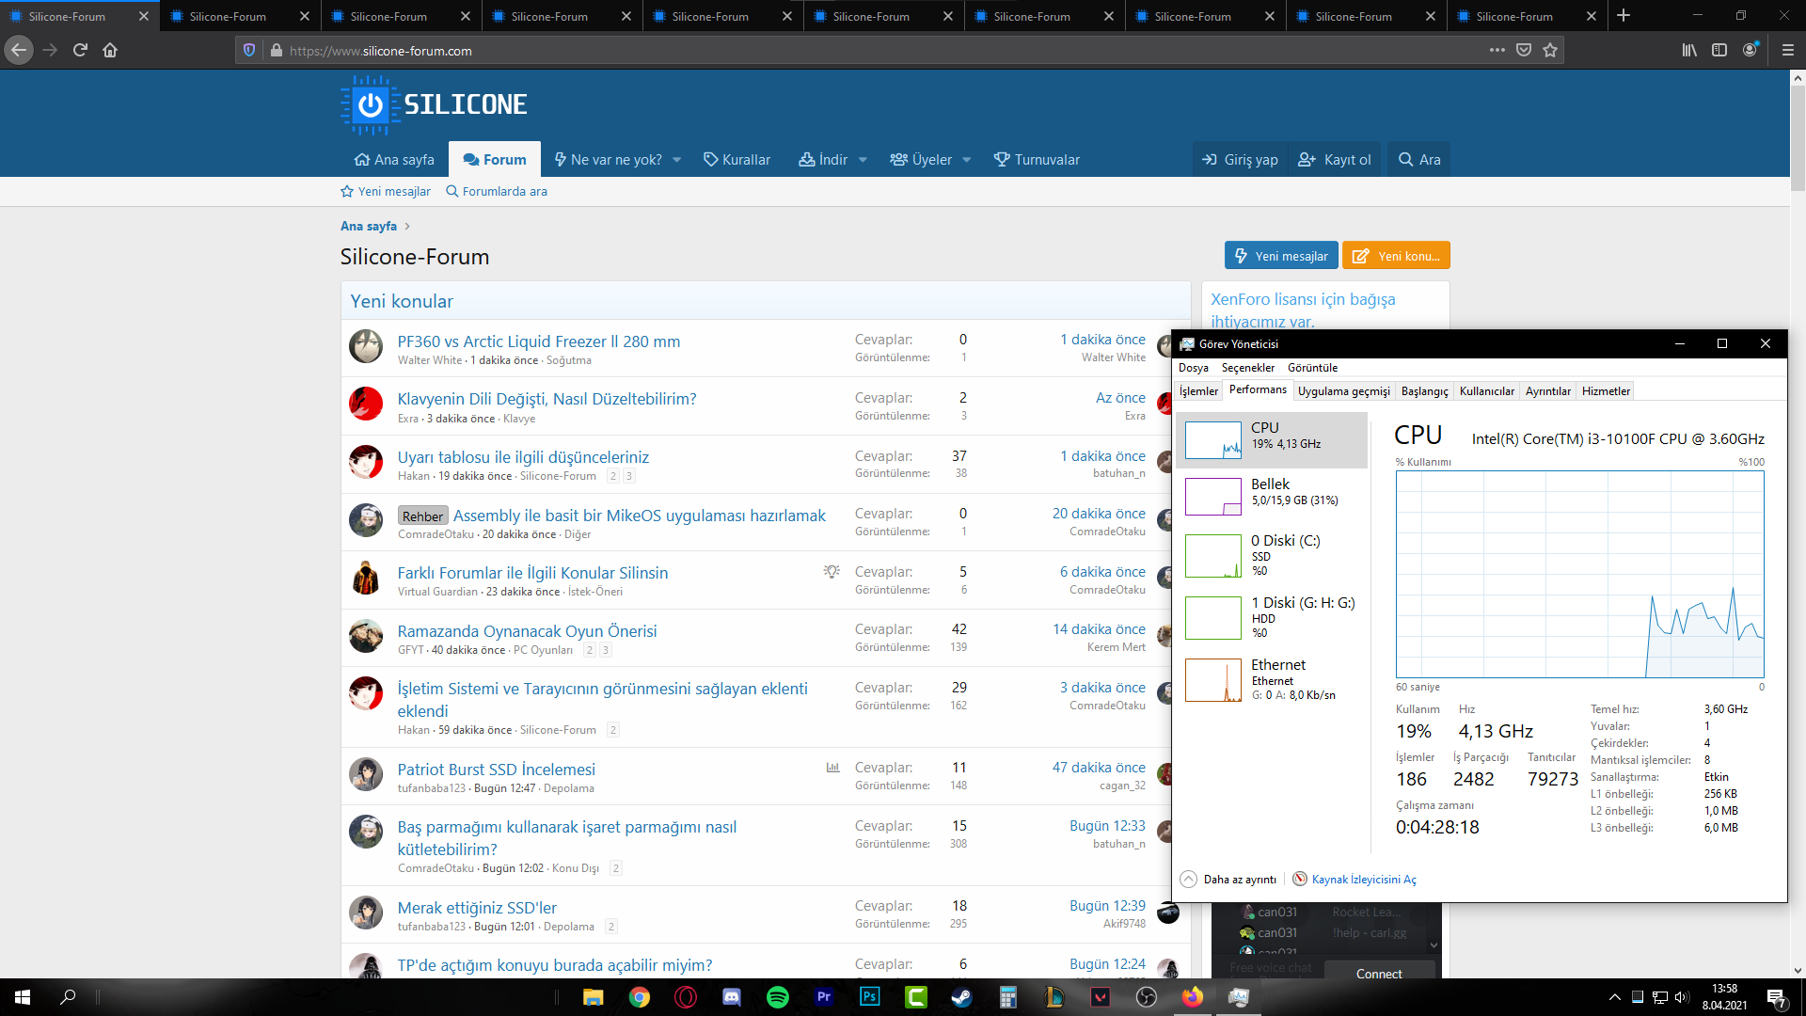
Task: Open Camtasia from the taskbar
Action: [916, 997]
